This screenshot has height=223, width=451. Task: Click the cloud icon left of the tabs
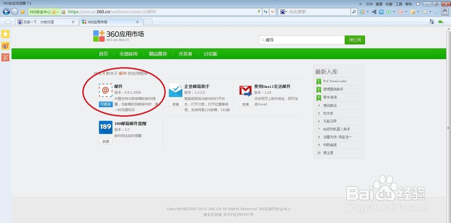8,22
